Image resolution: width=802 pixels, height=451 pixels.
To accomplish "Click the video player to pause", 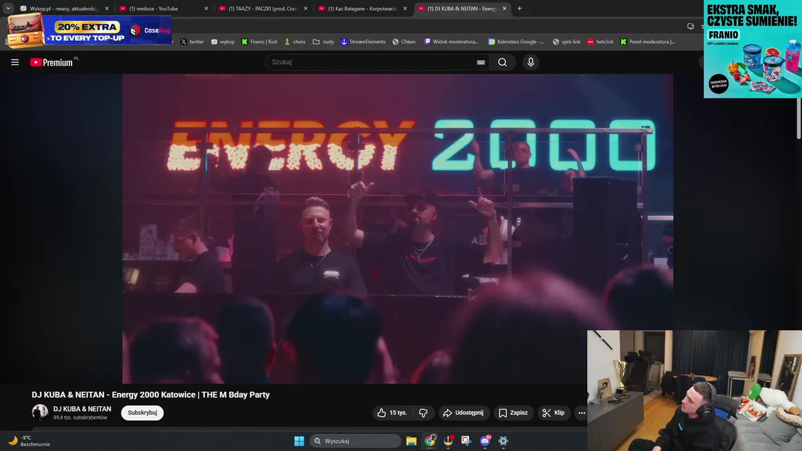I will (397, 229).
